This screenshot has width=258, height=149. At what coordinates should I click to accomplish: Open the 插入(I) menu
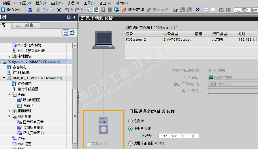[x=41, y=3]
